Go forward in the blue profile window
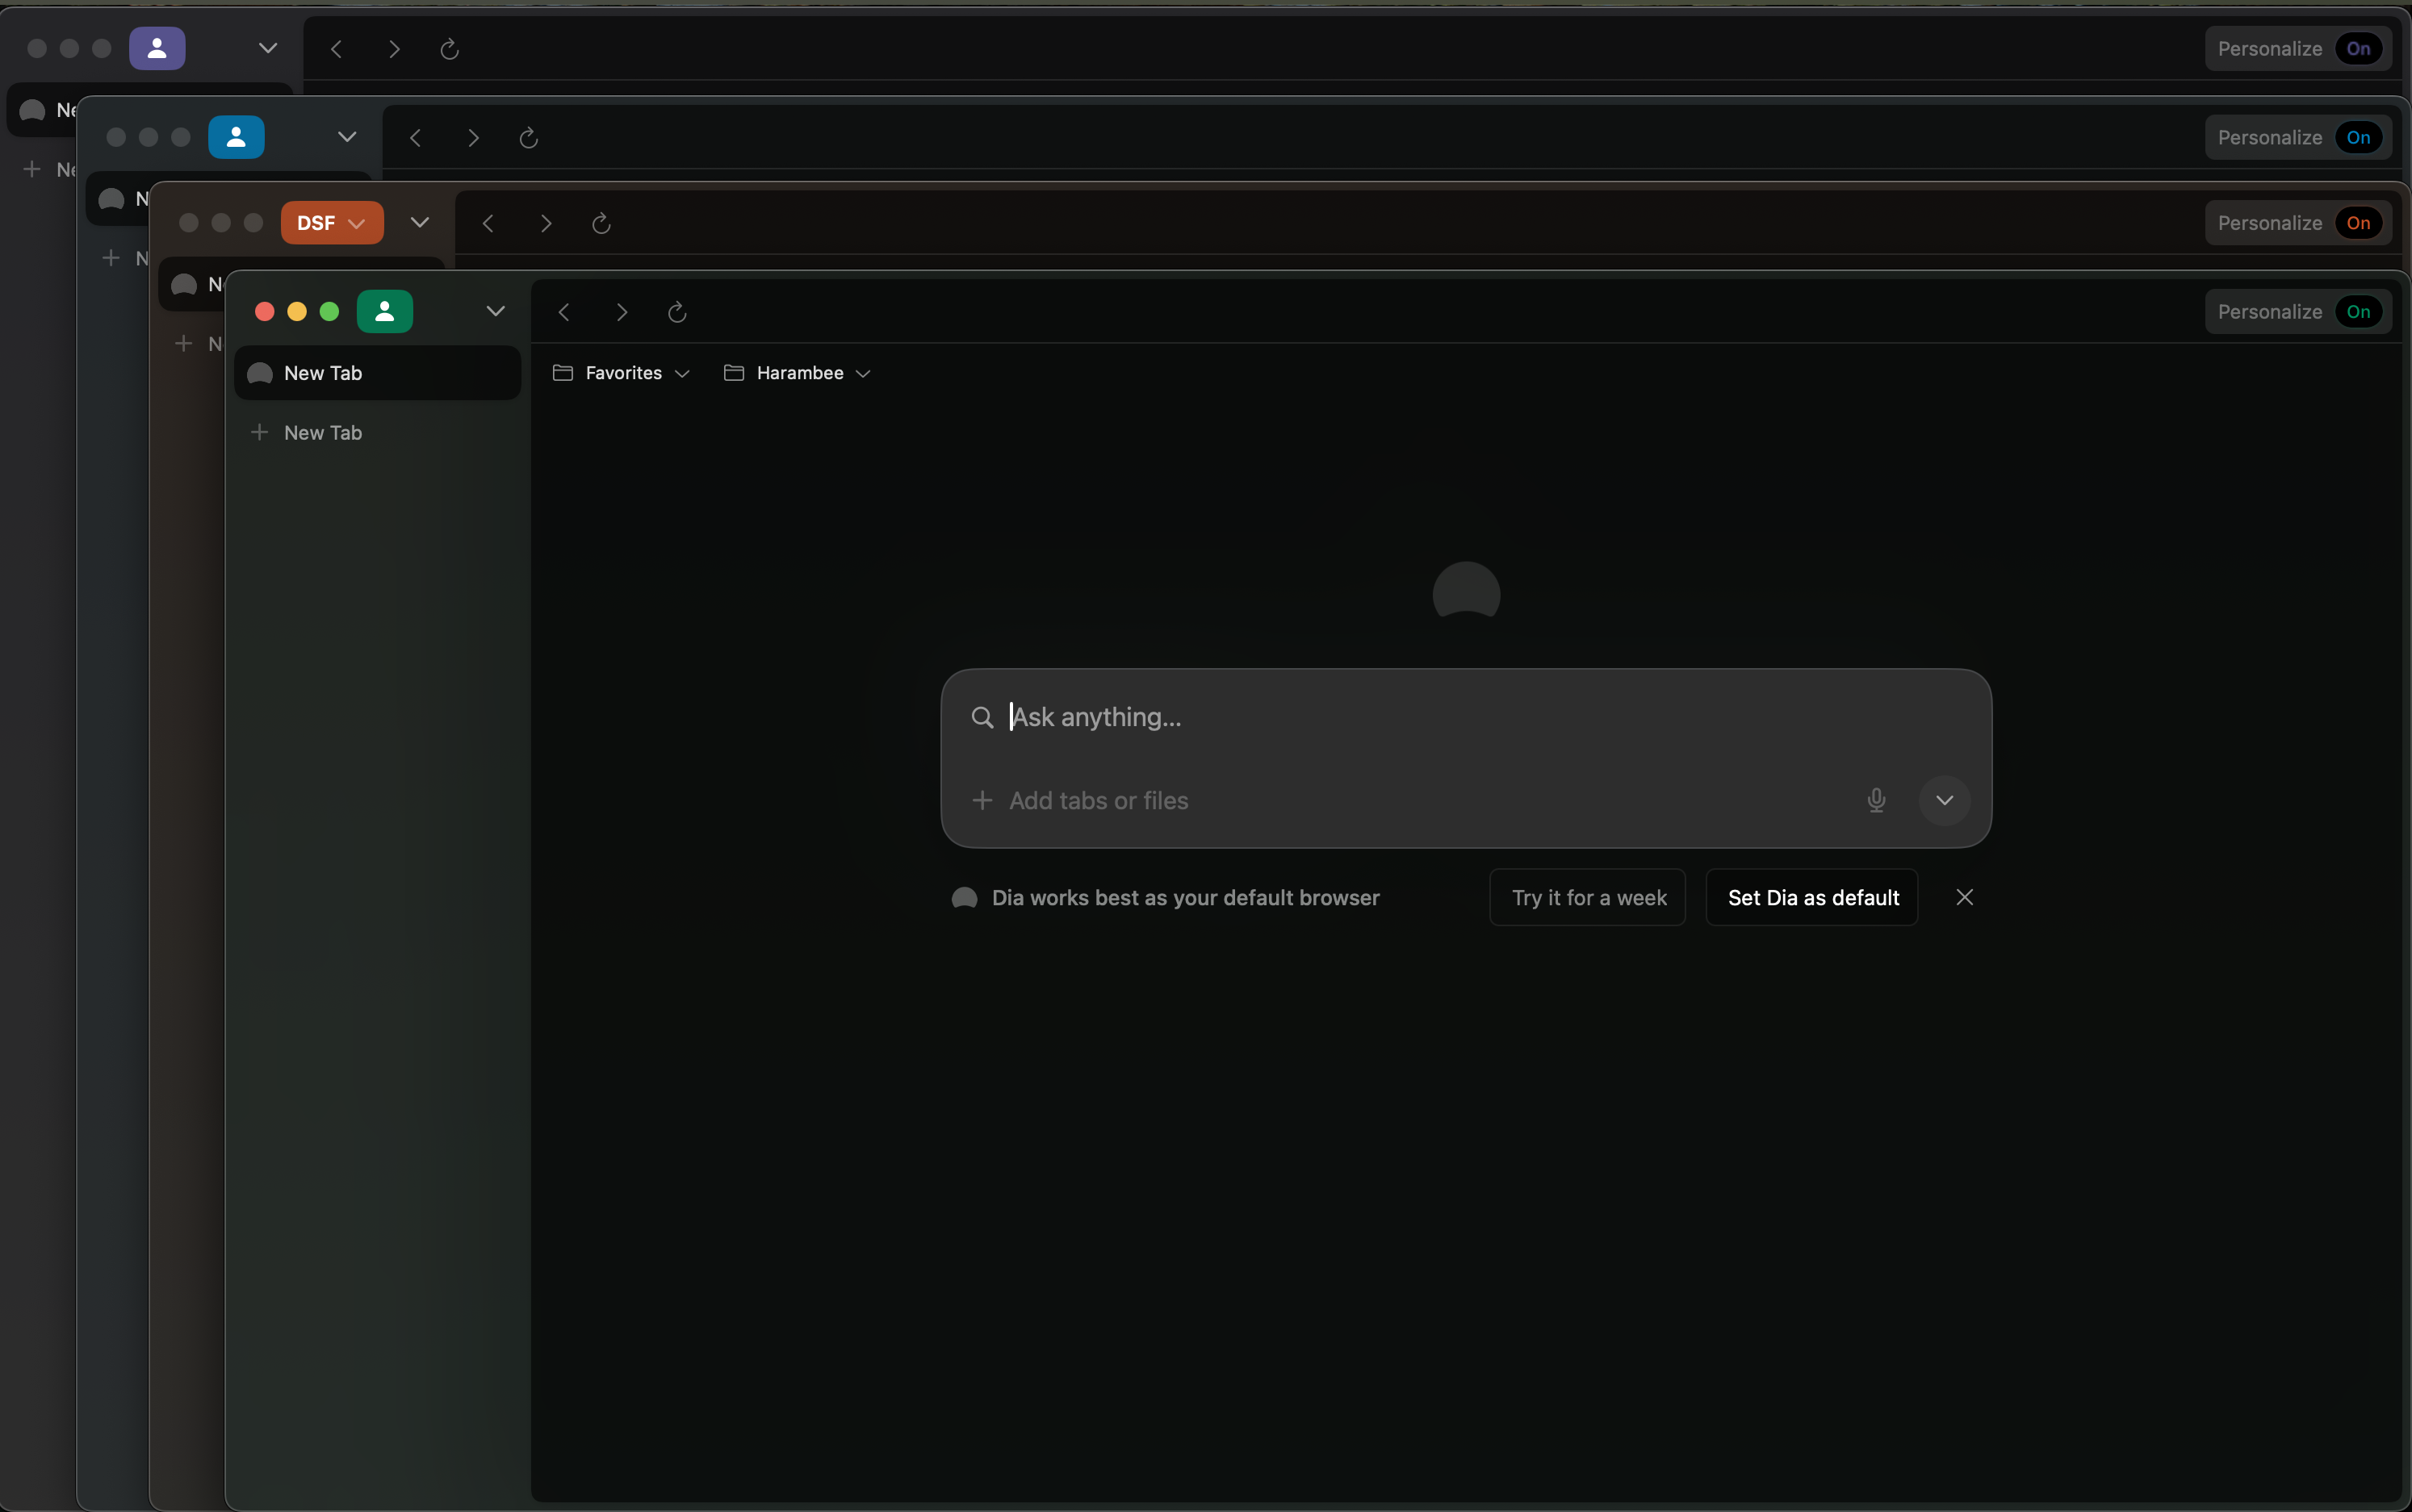 pos(472,138)
